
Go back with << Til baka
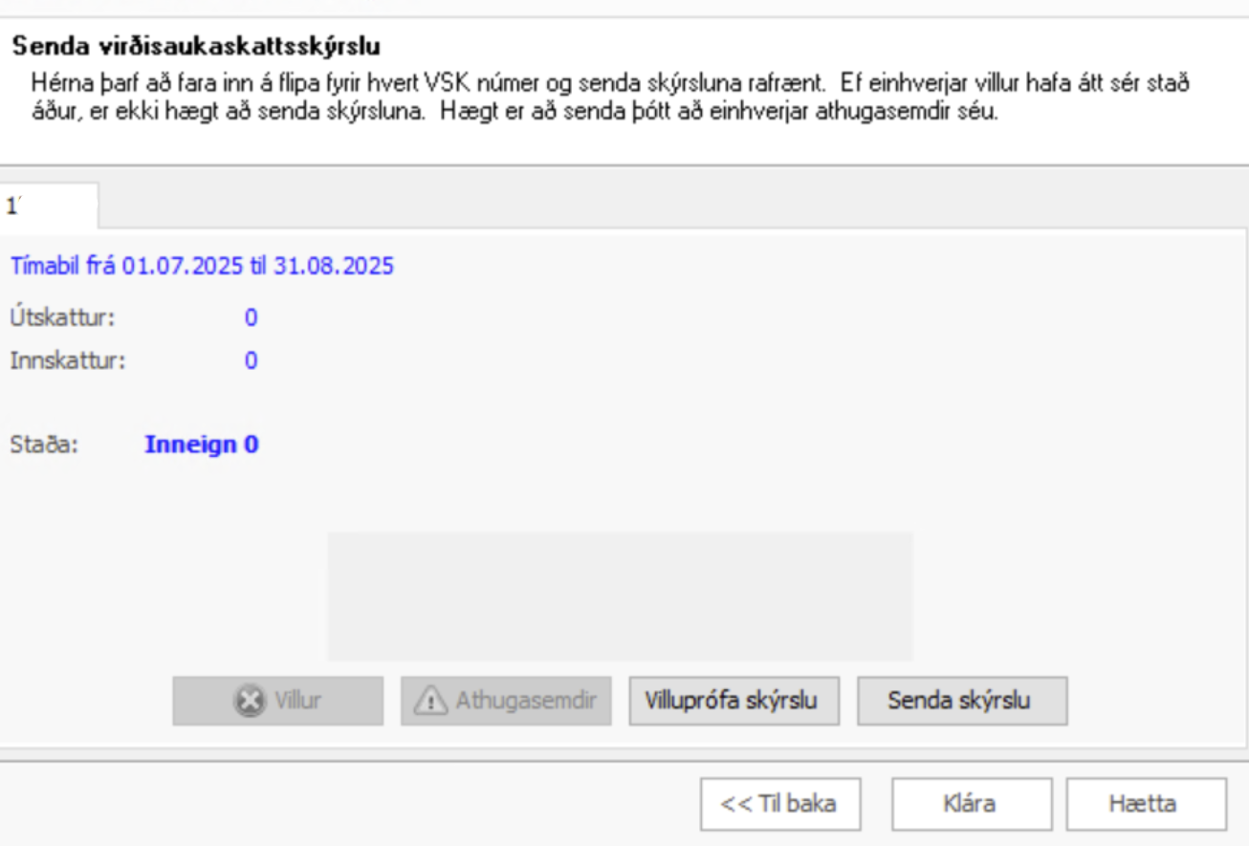click(x=778, y=804)
